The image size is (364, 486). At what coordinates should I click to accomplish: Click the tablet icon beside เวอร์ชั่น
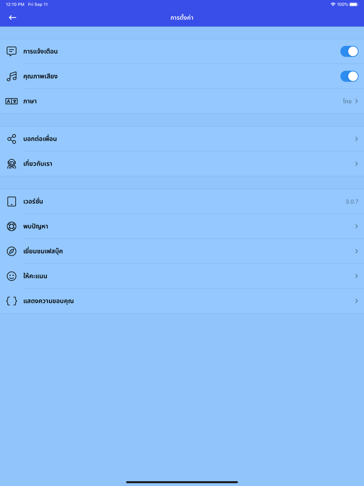[11, 201]
